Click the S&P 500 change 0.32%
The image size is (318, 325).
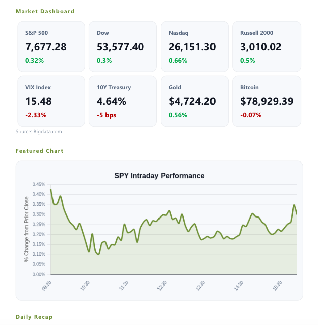34,61
